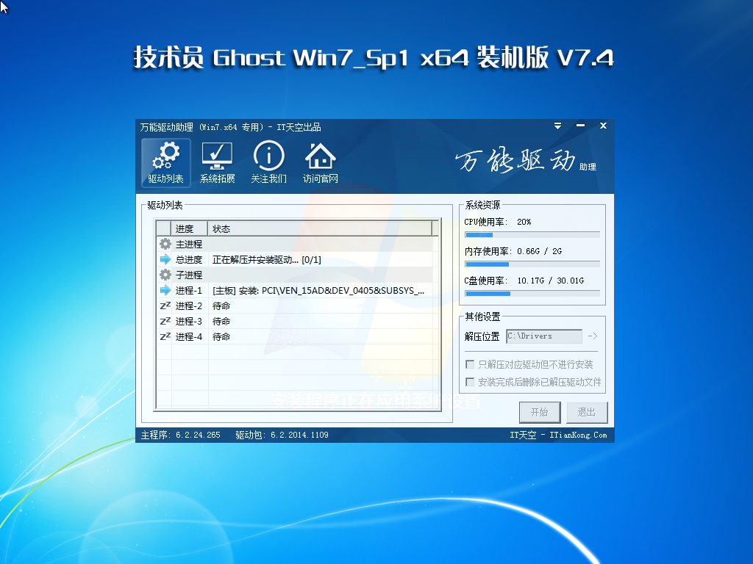This screenshot has height=564, width=753.
Task: Click the 开始 button
Action: 540,413
